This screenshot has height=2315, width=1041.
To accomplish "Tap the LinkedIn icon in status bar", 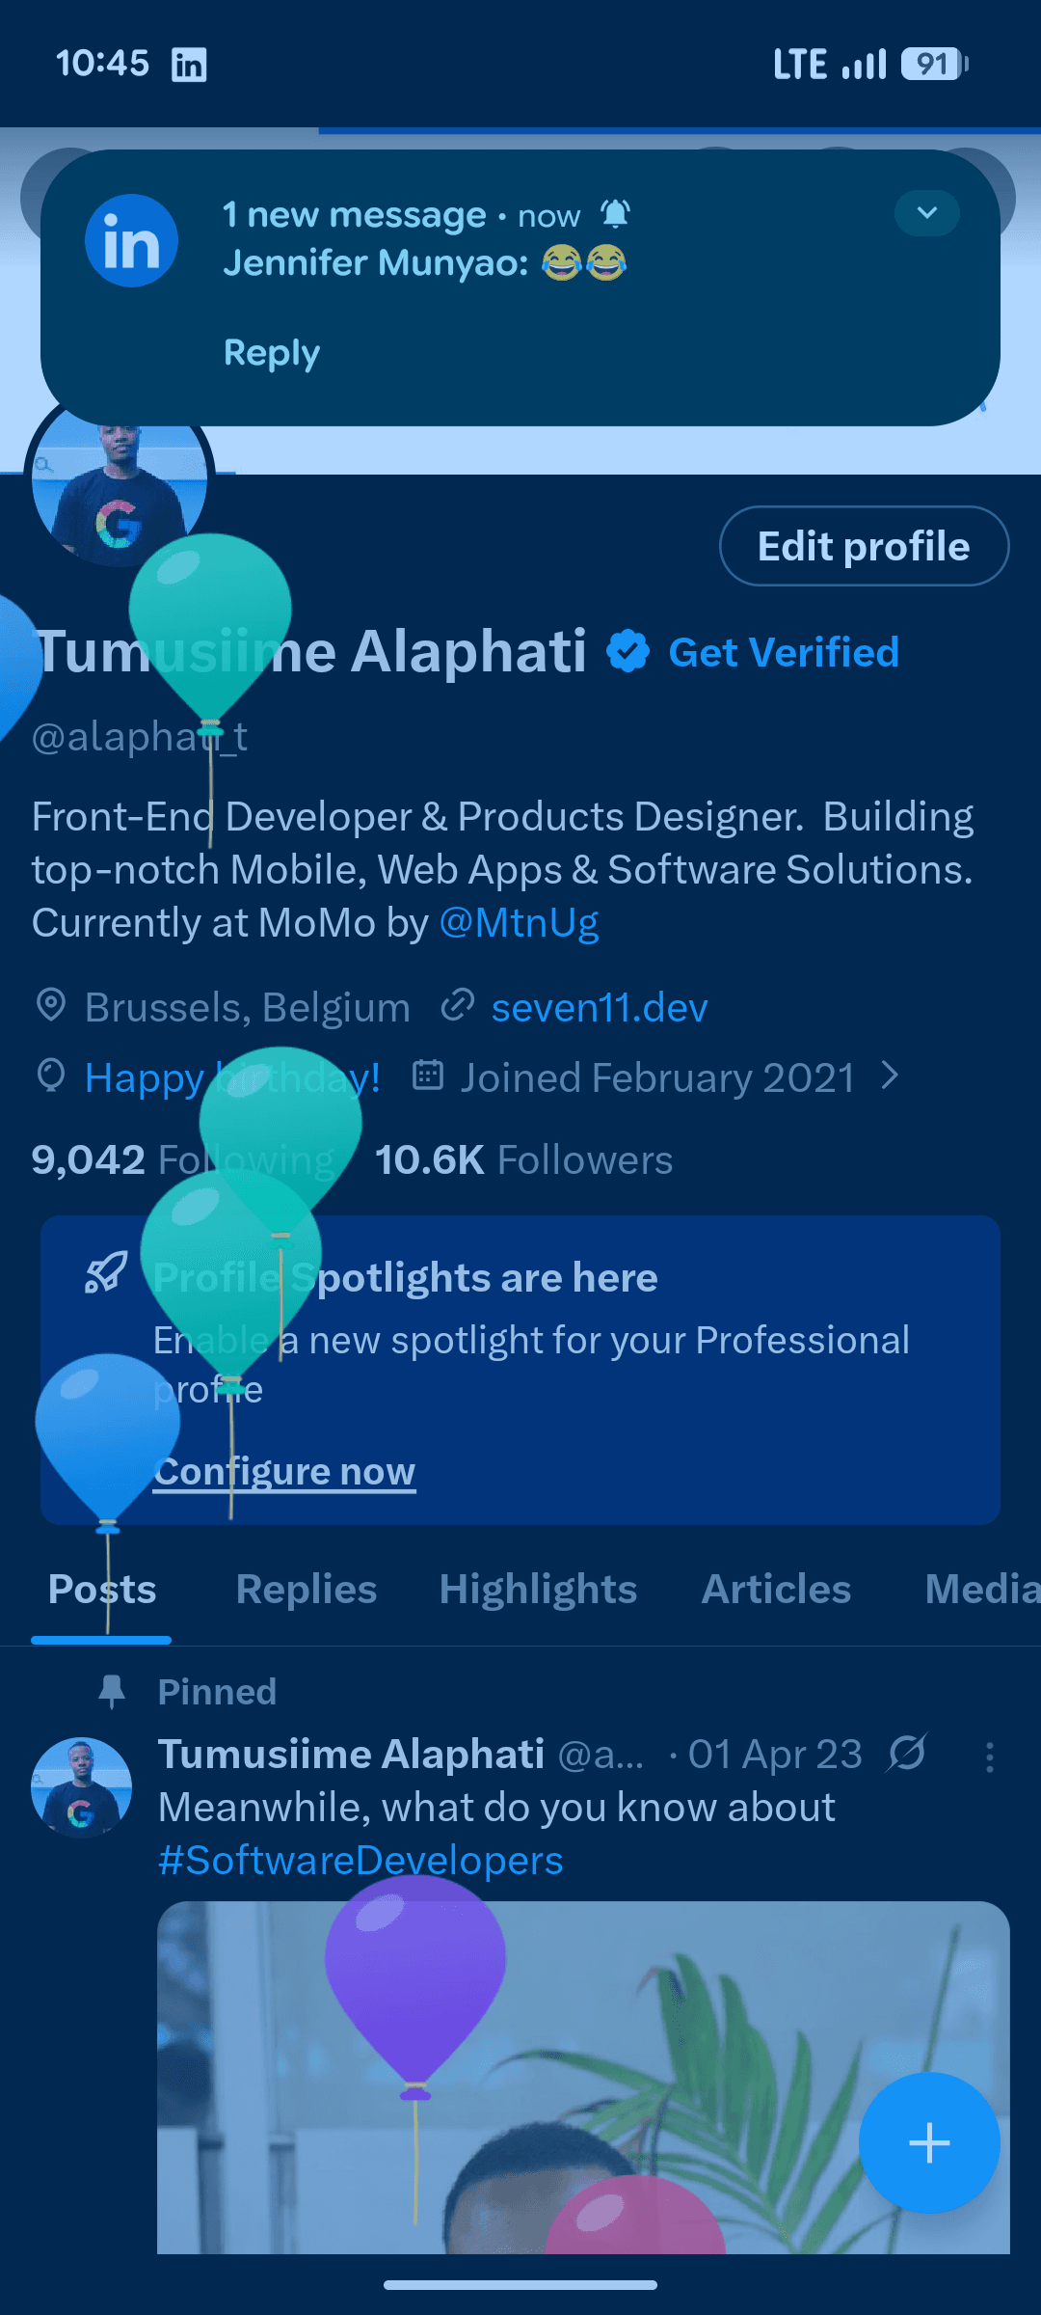I will pos(189,66).
